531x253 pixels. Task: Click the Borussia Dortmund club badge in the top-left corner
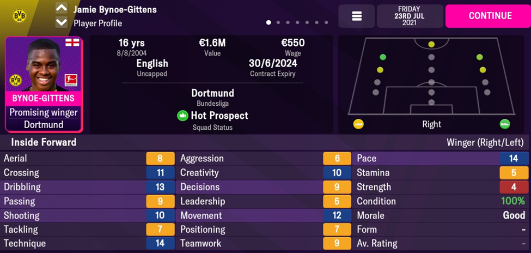[19, 15]
